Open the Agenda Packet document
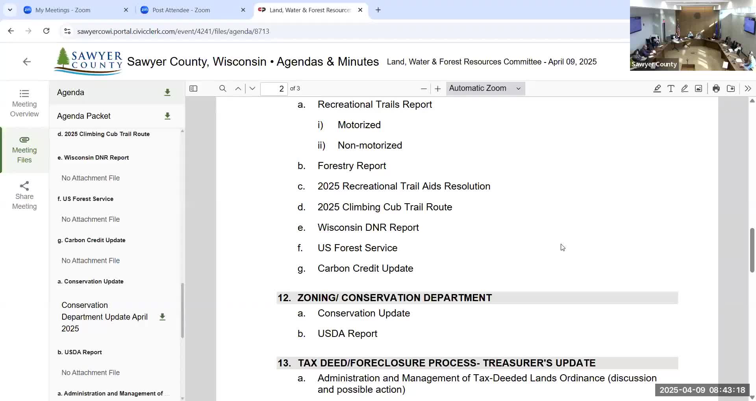Screen dimensions: 756x401 83,116
